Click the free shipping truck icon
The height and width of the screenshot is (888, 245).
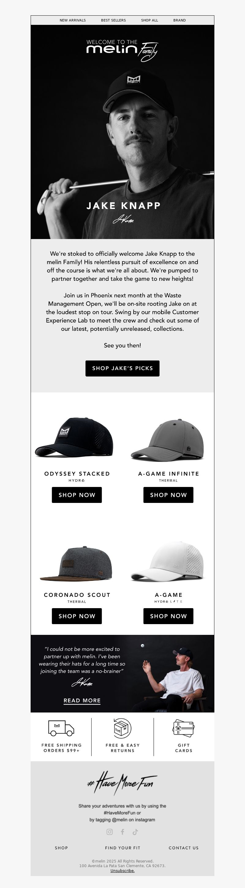[x=61, y=728]
